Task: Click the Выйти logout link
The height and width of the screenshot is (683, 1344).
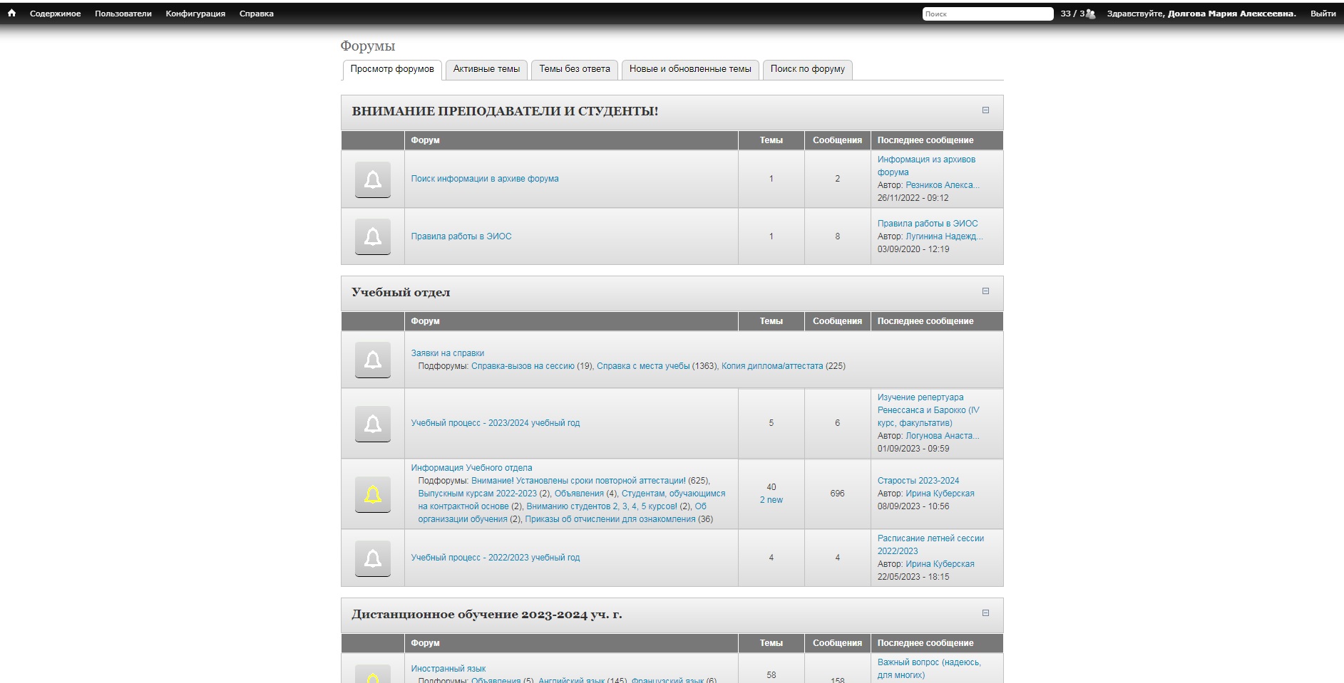Action: click(1323, 14)
